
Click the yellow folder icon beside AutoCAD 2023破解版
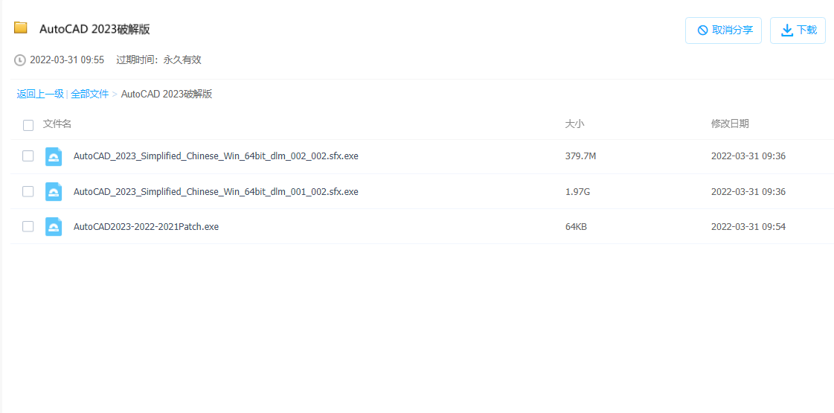point(21,28)
